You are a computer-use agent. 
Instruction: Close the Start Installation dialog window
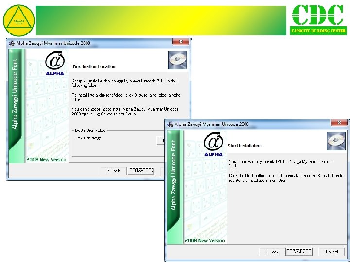coord(339,123)
